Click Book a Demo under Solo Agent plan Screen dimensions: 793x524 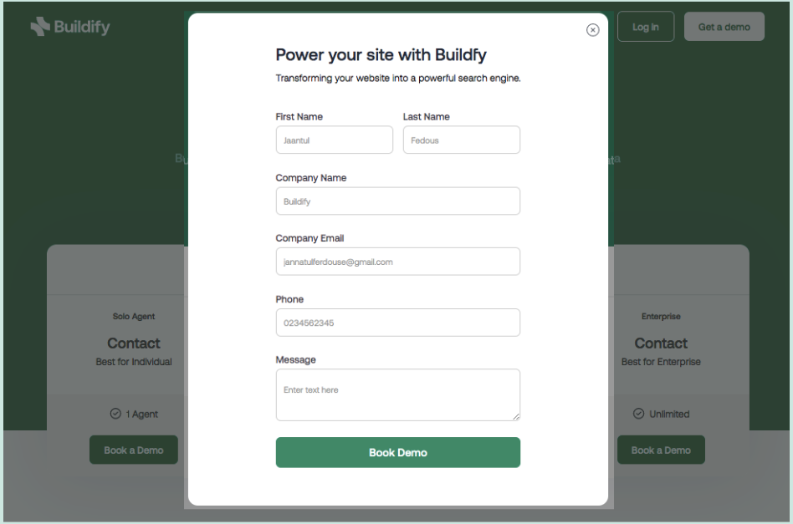click(x=133, y=450)
